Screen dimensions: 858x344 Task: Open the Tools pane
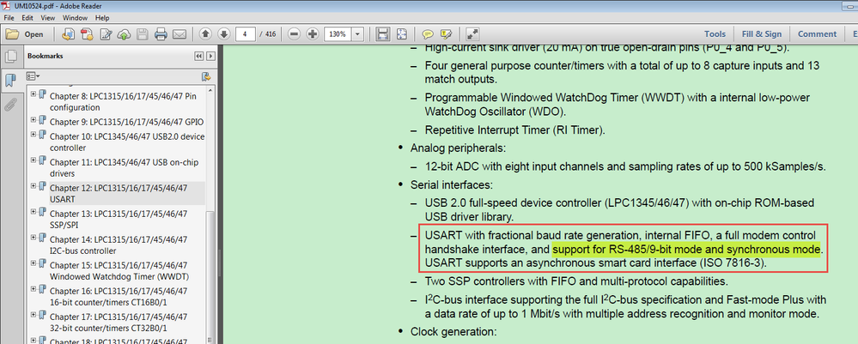[x=715, y=34]
